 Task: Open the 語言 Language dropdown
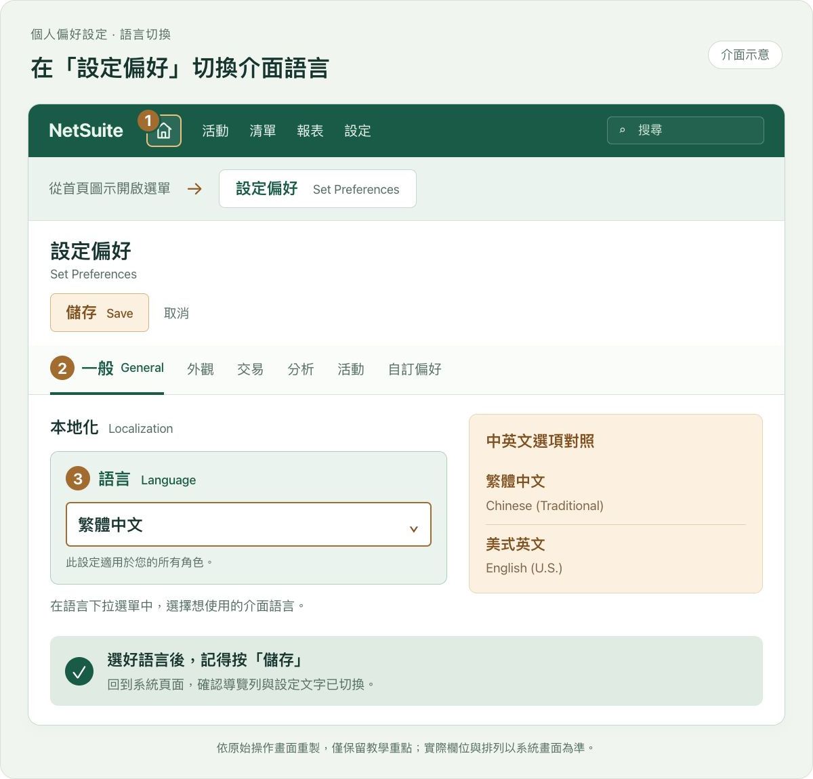coord(249,524)
